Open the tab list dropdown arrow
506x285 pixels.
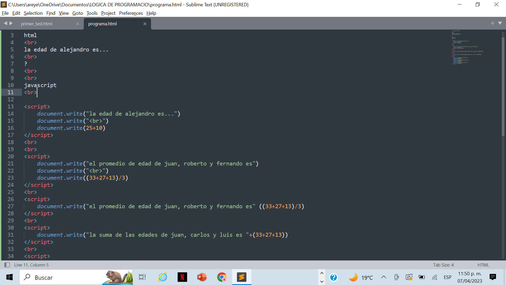coord(500,23)
